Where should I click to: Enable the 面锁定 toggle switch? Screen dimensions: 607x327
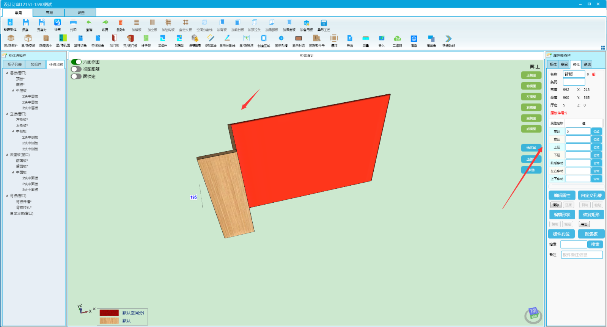coord(76,76)
